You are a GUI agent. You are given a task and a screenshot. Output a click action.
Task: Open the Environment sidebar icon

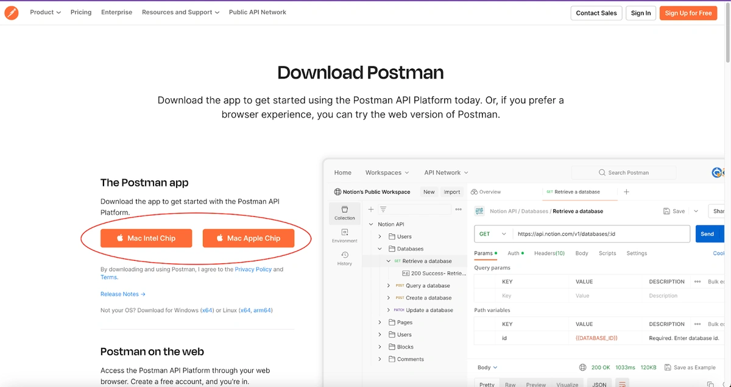[344, 235]
